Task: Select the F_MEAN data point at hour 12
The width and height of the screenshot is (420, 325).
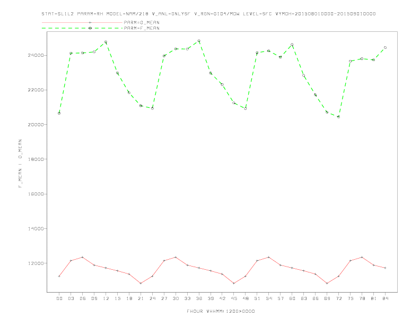Action: pos(106,42)
